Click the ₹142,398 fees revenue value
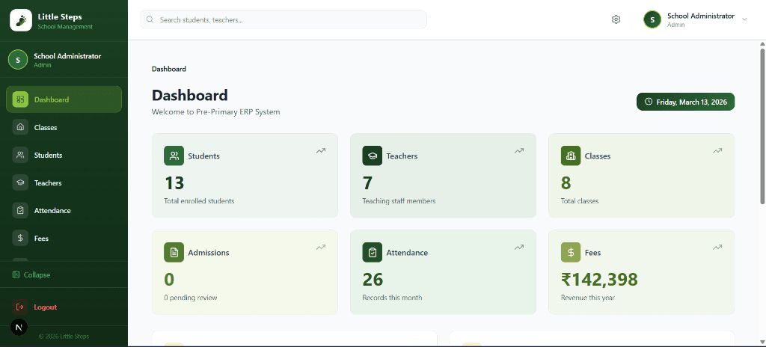766x347 pixels. pos(599,279)
